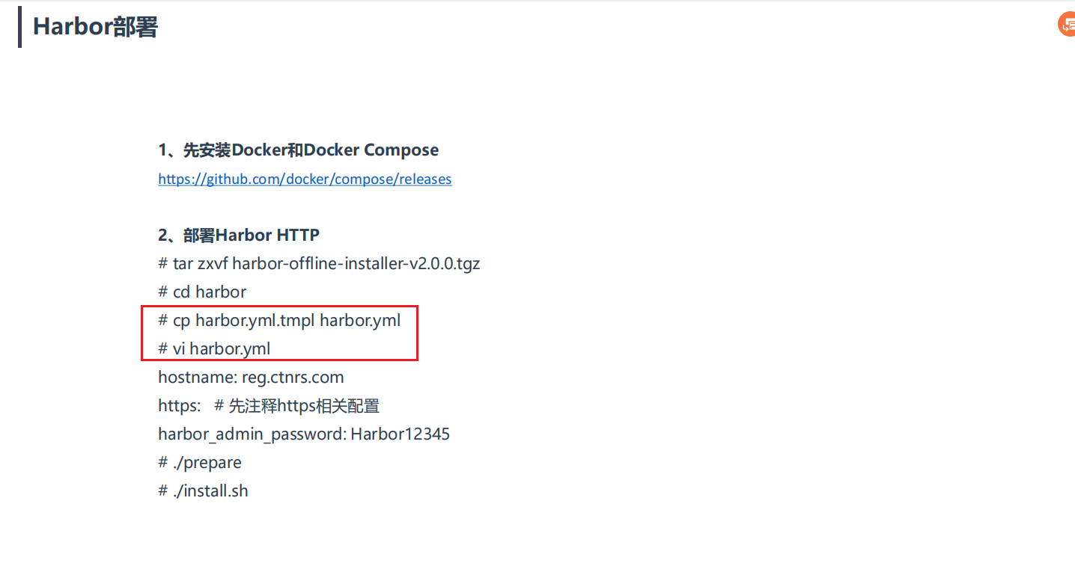Click the harbor.yml.tmpl filename text
The height and width of the screenshot is (563, 1075).
click(x=255, y=321)
